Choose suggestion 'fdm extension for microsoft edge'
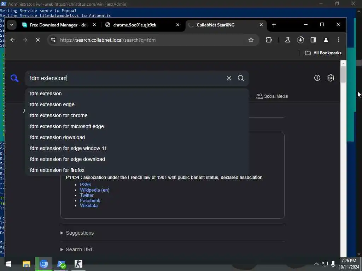 tap(137, 126)
